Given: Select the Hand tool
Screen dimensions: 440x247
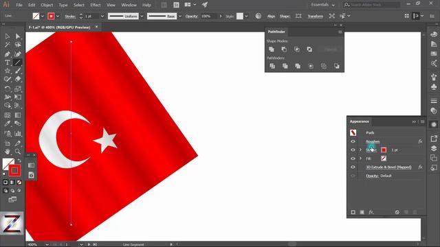Looking at the screenshot, I should point(8,152).
